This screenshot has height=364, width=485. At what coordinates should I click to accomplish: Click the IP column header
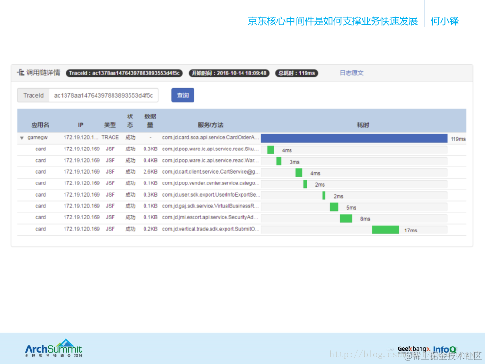click(81, 125)
